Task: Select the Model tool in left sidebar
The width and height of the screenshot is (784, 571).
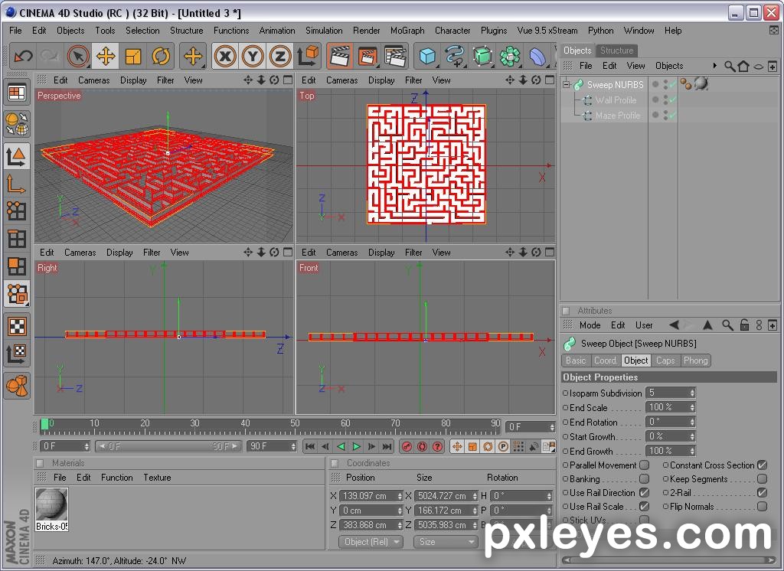Action: 17,156
